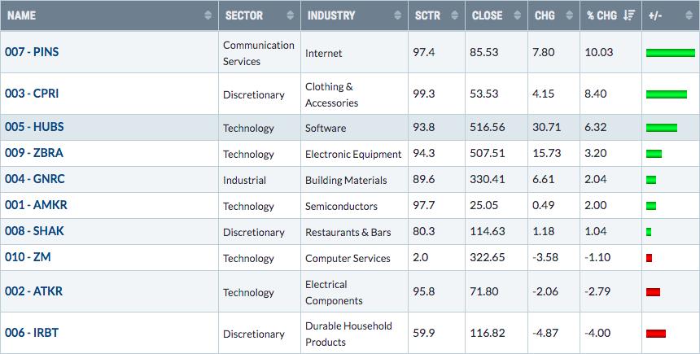Click the INDUSTRY column sort arrows
This screenshot has width=700, height=354.
tap(397, 15)
